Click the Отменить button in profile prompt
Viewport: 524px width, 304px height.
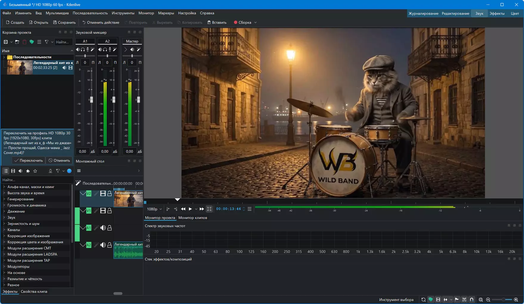pyautogui.click(x=59, y=160)
